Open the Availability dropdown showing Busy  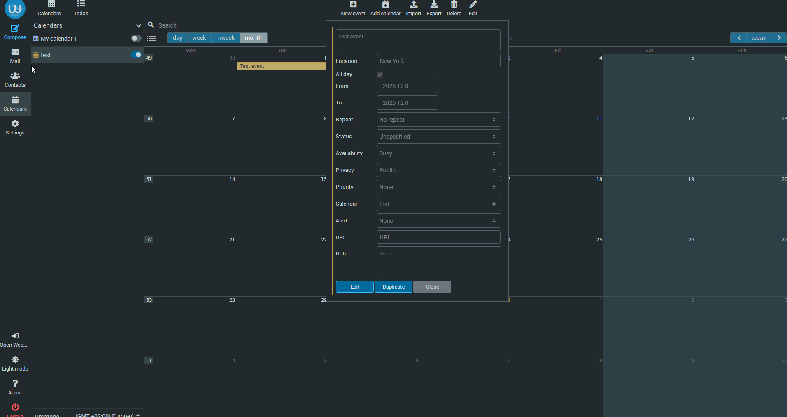coord(439,153)
